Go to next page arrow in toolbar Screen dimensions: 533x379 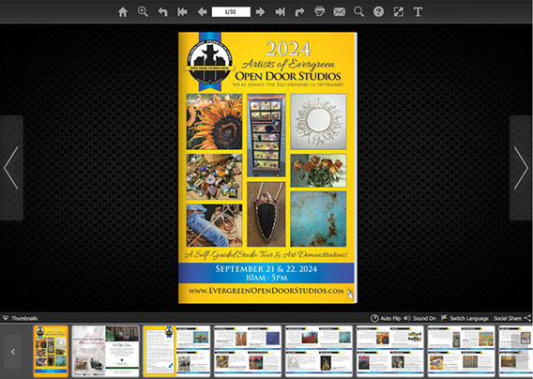tap(260, 12)
